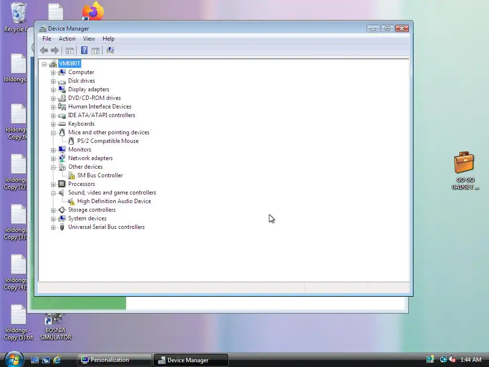Click the Keyboards category icon
Image resolution: width=489 pixels, height=367 pixels.
[x=62, y=124]
